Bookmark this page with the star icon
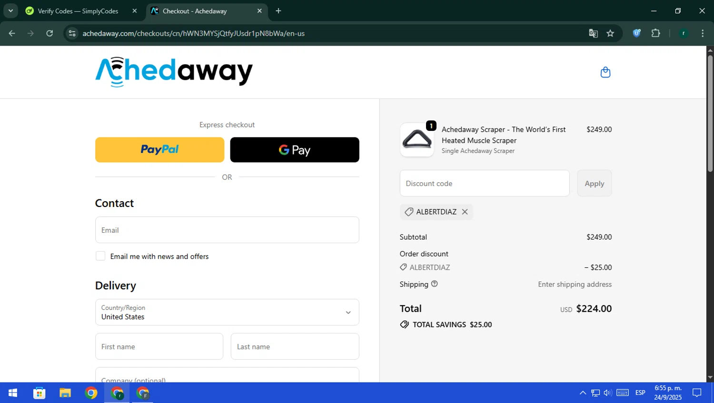The image size is (714, 403). coord(610,33)
